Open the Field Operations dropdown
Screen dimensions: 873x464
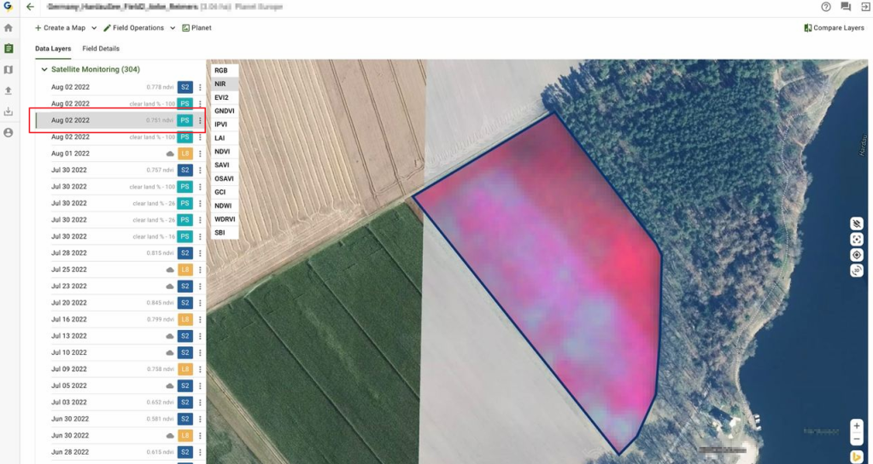[x=139, y=28]
